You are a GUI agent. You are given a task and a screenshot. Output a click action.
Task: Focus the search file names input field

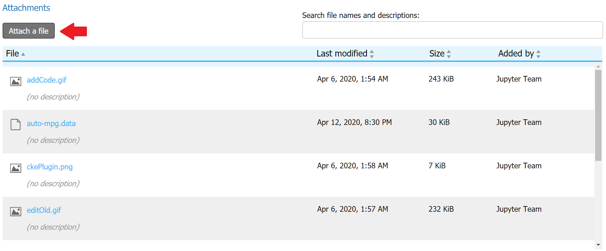(x=452, y=30)
